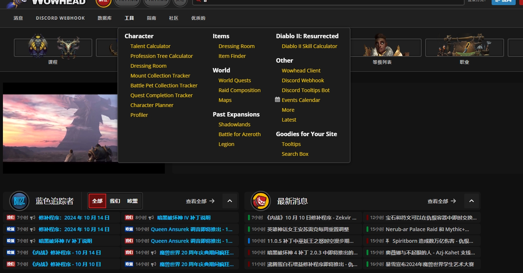This screenshot has height=273, width=523.
Task: Click arrow icon beside 查看全部 in 蓝色追踪者
Action: [212, 201]
